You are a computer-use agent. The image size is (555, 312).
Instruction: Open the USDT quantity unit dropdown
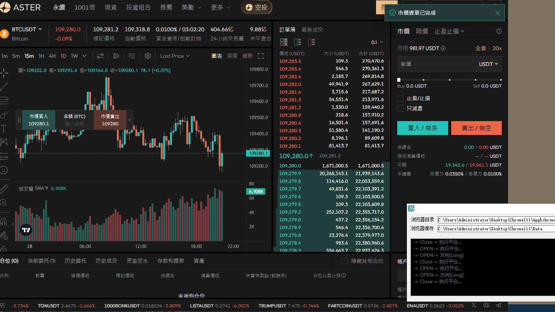488,64
